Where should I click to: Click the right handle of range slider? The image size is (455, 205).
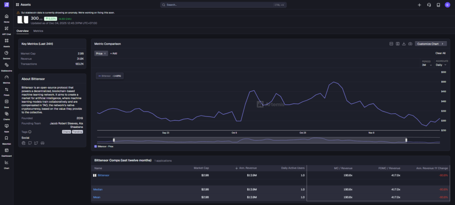click(406, 140)
